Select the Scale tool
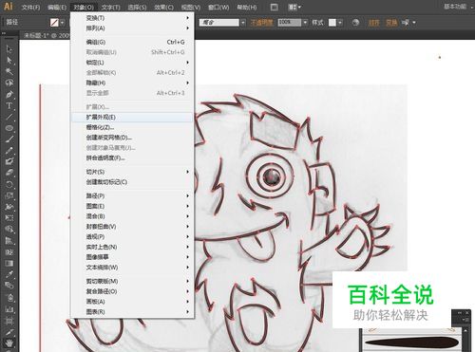 (9, 195)
